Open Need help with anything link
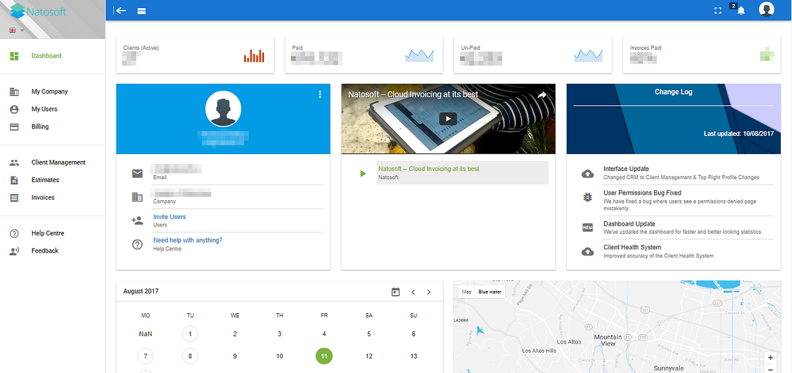The image size is (792, 373). click(x=187, y=241)
